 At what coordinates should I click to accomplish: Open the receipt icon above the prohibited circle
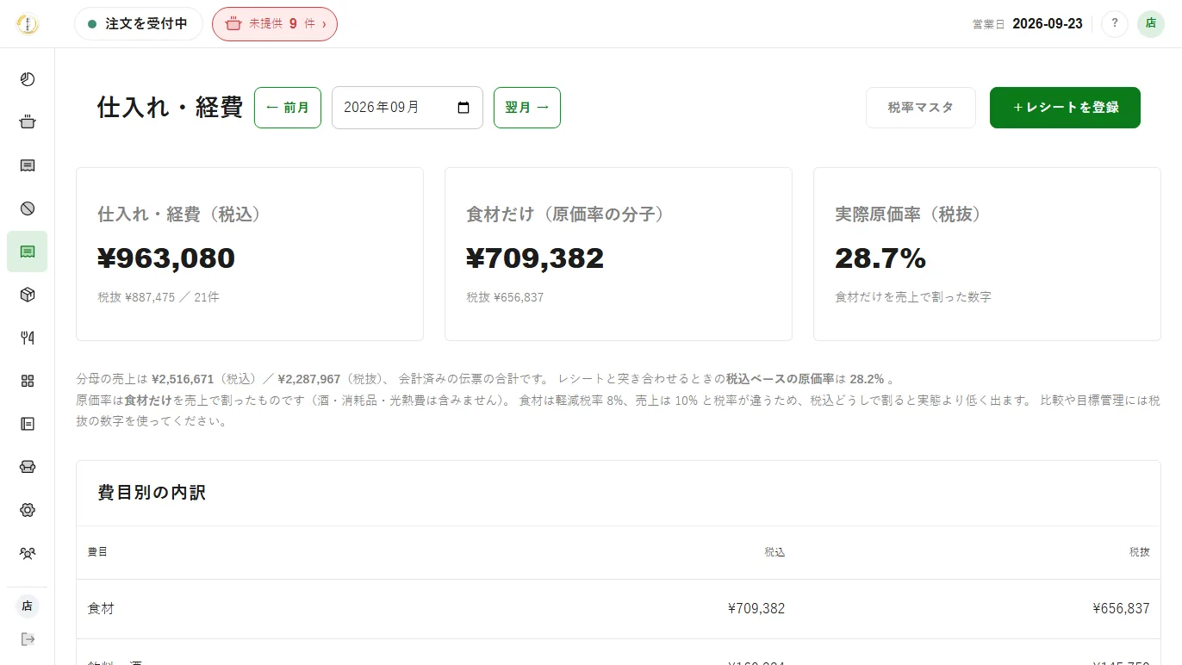[x=28, y=165]
